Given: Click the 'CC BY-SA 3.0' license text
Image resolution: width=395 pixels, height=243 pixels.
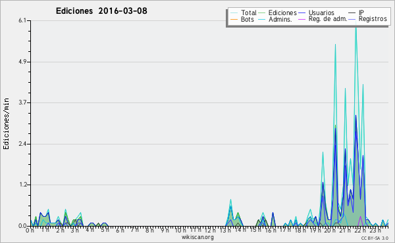Looking at the screenshot, I should click(375, 238).
